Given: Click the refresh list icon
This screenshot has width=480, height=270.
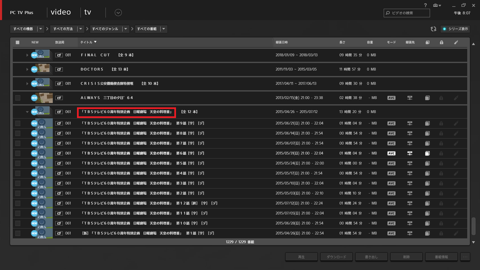Looking at the screenshot, I should pos(433,29).
